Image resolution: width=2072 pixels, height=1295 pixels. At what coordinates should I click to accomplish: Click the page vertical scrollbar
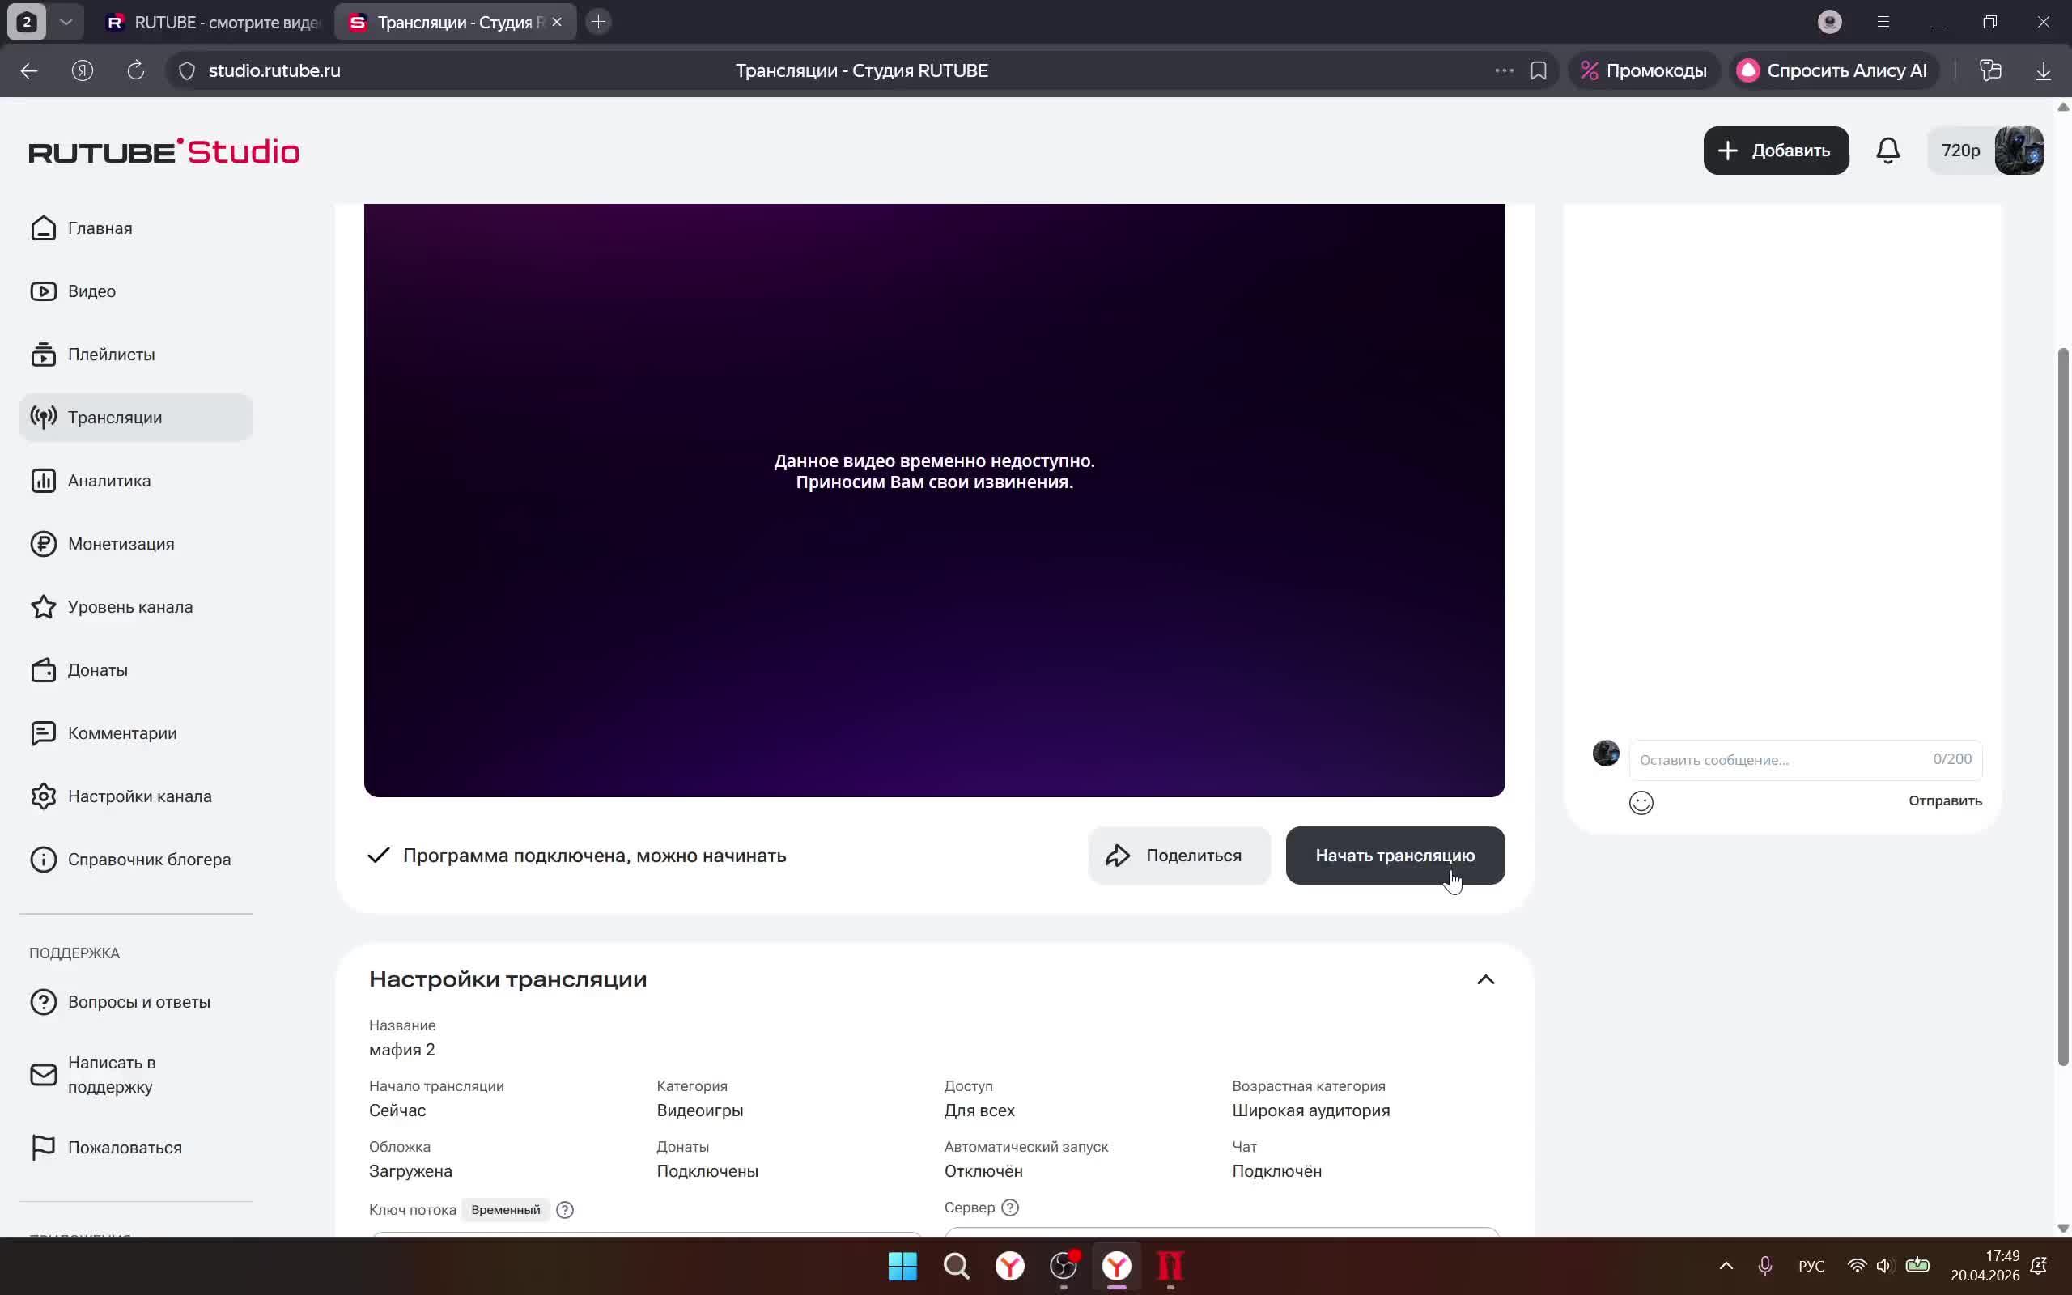coord(2061,706)
